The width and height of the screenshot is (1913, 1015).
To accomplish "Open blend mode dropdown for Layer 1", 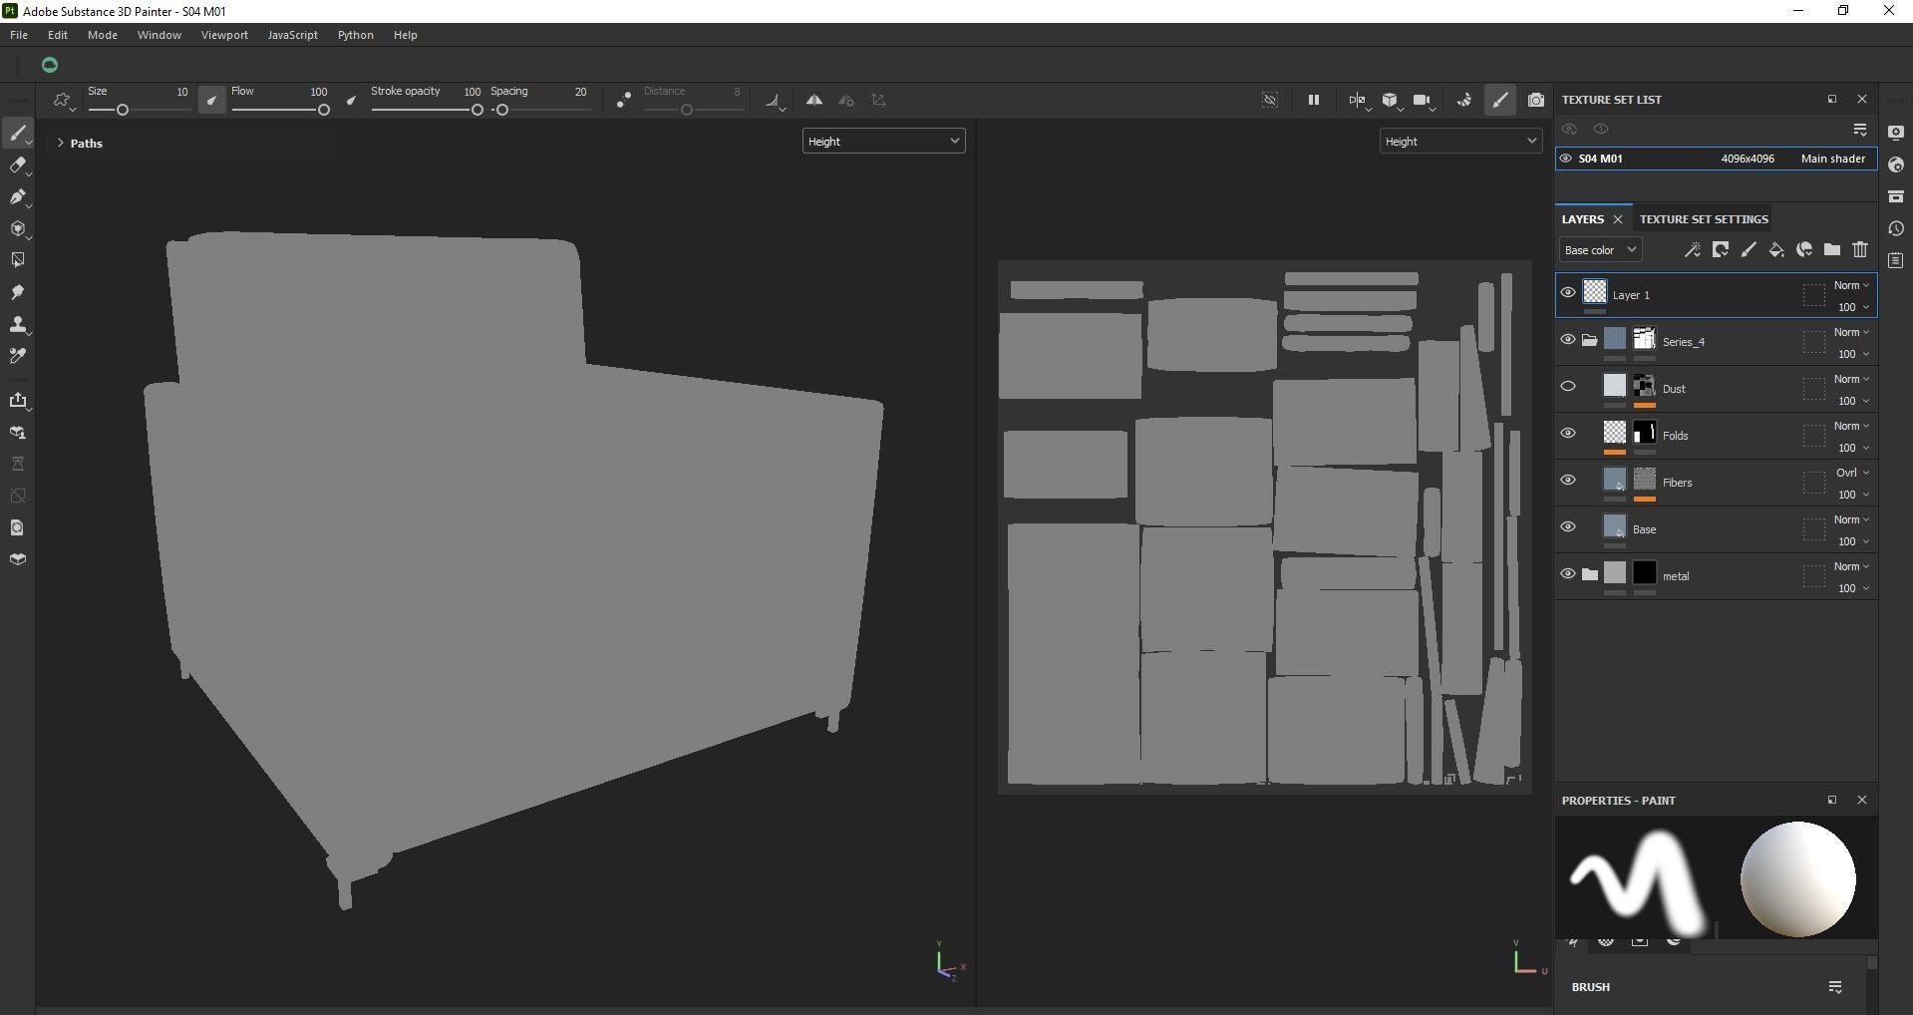I will [1851, 286].
